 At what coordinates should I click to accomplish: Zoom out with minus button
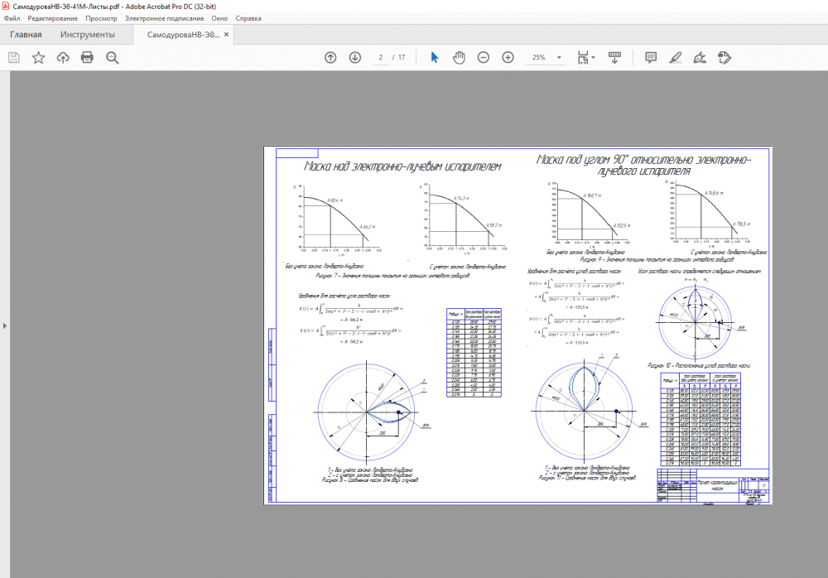484,57
